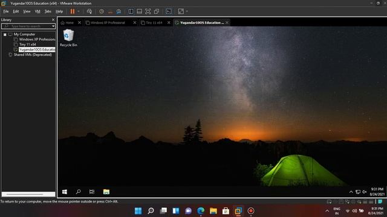Launch Microsoft Edge from the host taskbar
Screen dimensions: 387x217
point(201,211)
